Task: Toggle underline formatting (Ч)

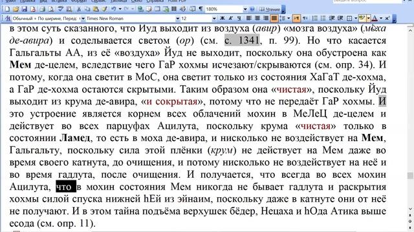Action: (239, 18)
